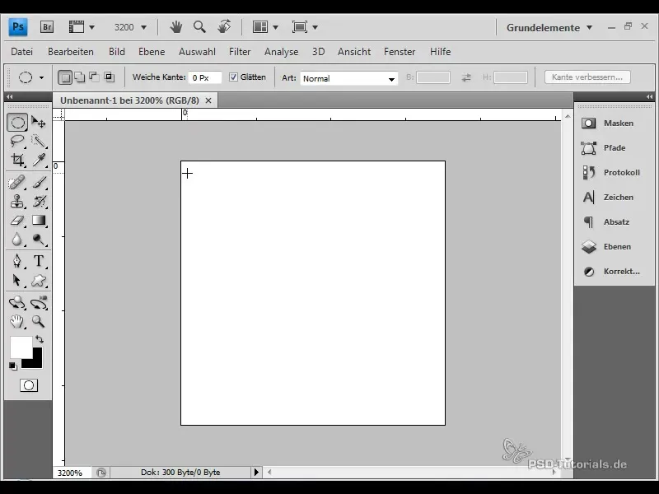This screenshot has width=659, height=494.
Task: Click the Photoshop logo icon
Action: 18,27
